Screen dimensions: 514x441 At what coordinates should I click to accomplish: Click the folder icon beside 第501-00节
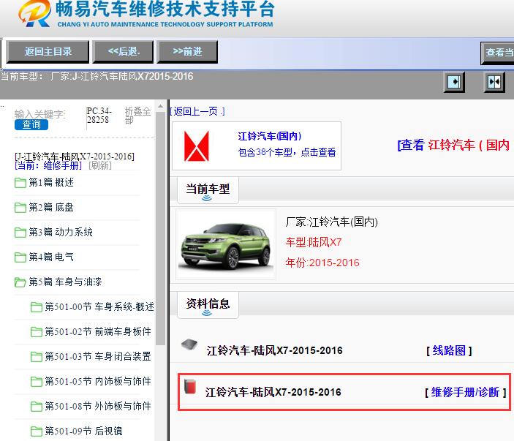36,307
